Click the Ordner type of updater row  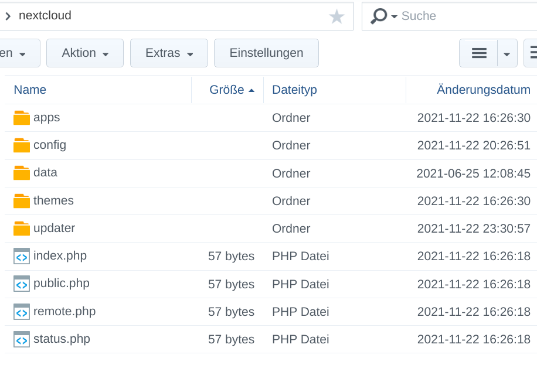pos(291,229)
